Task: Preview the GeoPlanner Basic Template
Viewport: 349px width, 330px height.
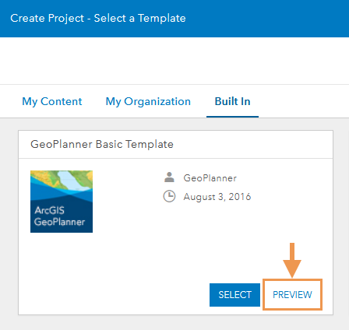Action: [292, 295]
